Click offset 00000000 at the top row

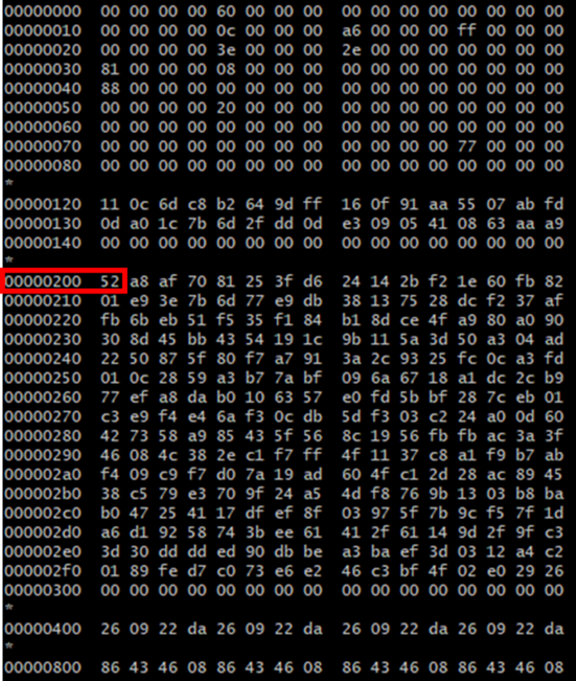[43, 11]
